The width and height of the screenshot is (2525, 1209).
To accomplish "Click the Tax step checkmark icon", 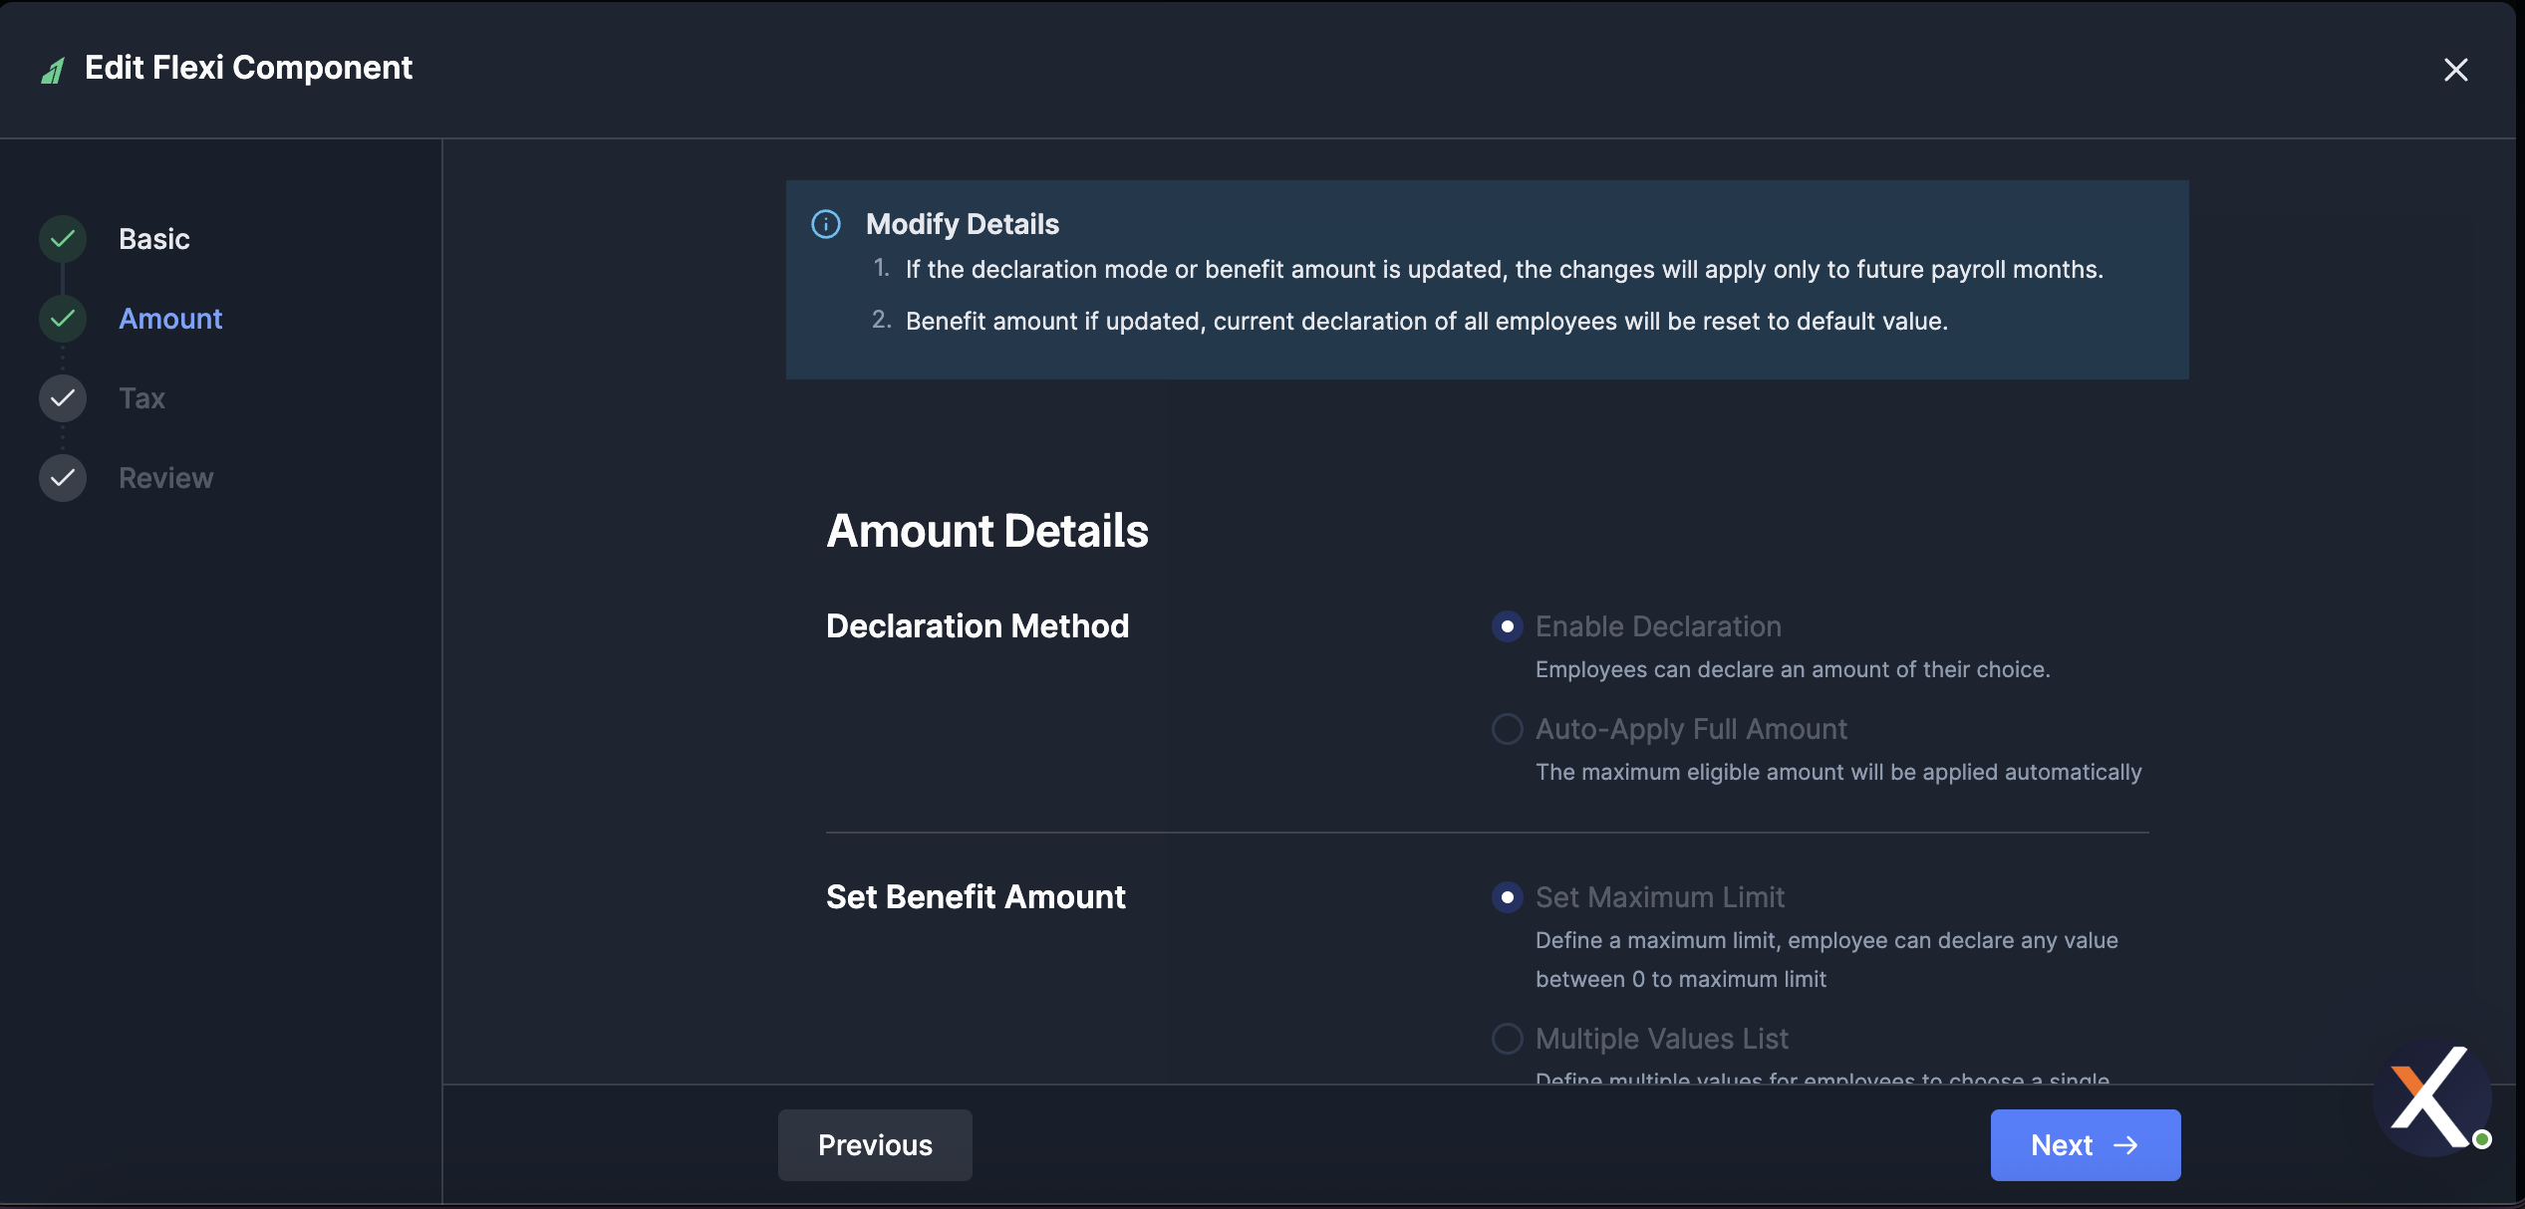I will 63,398.
